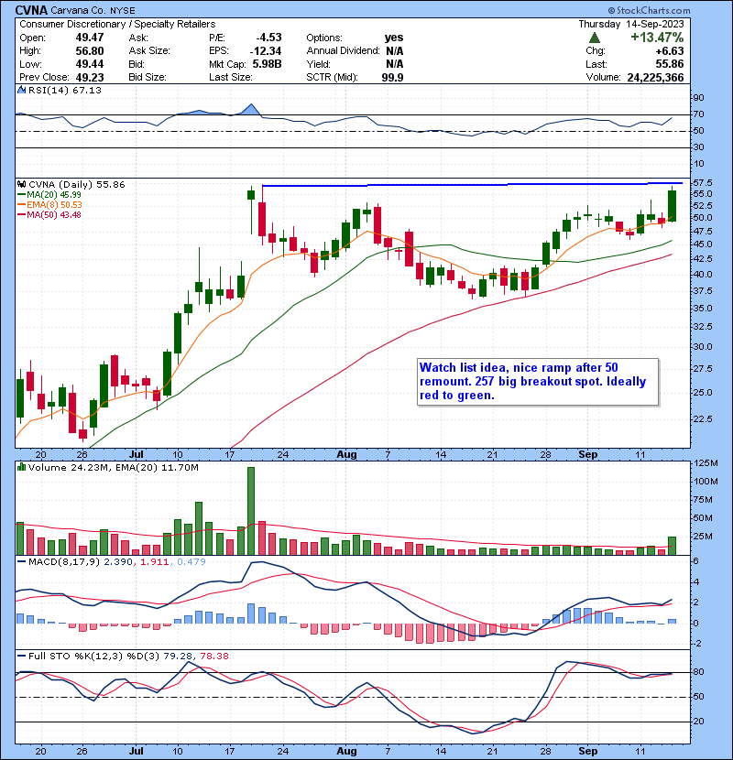Click the 'MA(50) 43.48' legend entry
733x760 pixels.
(x=54, y=214)
